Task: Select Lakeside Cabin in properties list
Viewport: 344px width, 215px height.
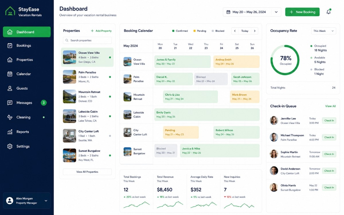Action: click(x=87, y=116)
